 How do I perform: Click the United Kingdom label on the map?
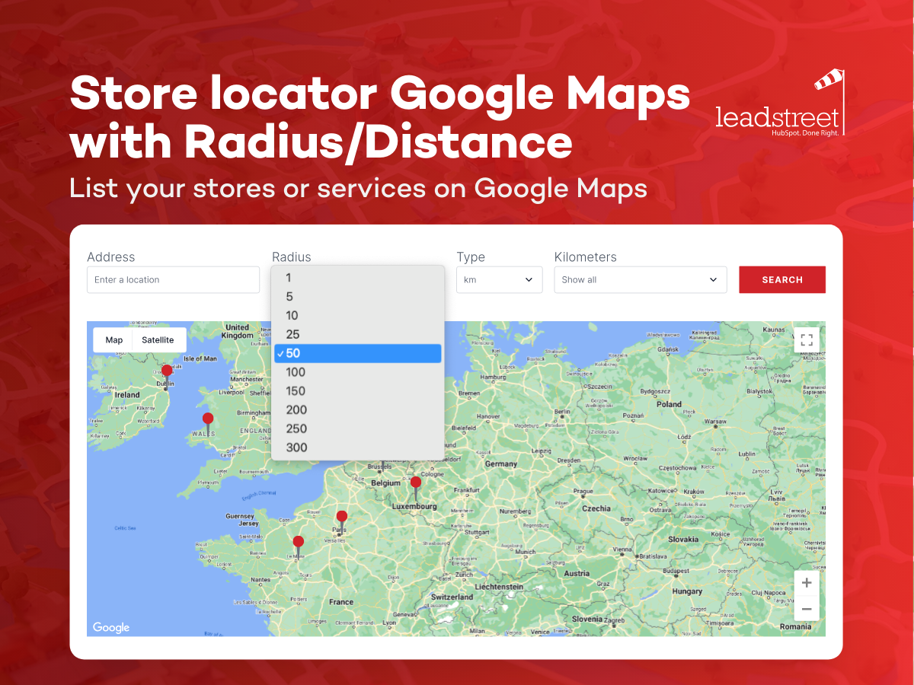pyautogui.click(x=237, y=331)
